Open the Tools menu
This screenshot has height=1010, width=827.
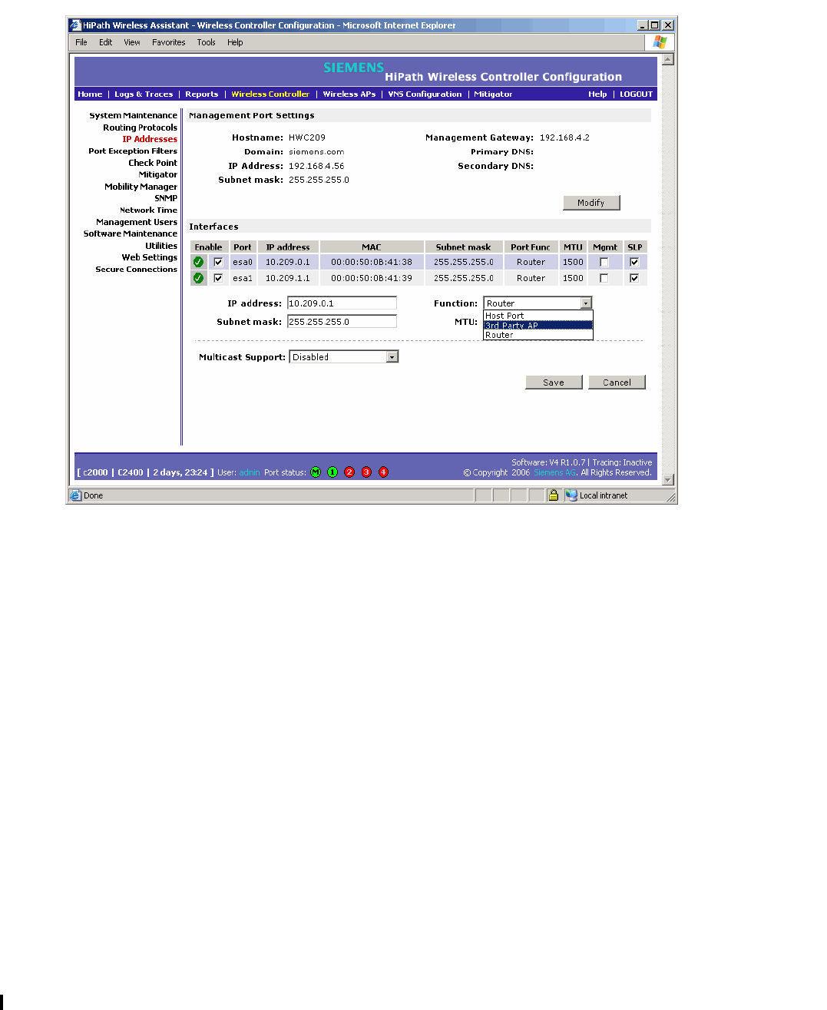point(207,42)
